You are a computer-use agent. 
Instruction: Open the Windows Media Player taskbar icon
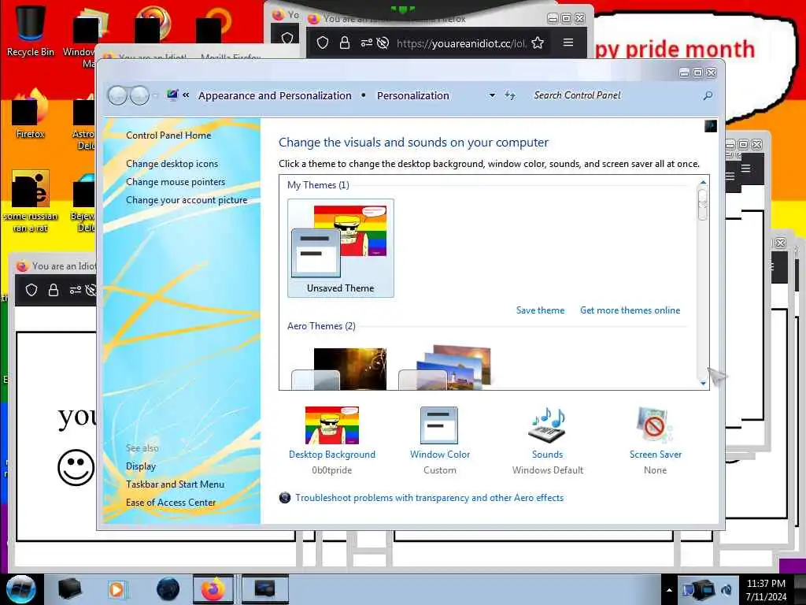[x=116, y=589]
